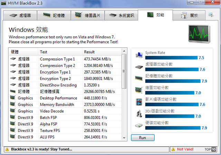Viewport: 221px width, 155px height.
Task: Open the 處理器 tab
Action: tap(20, 15)
